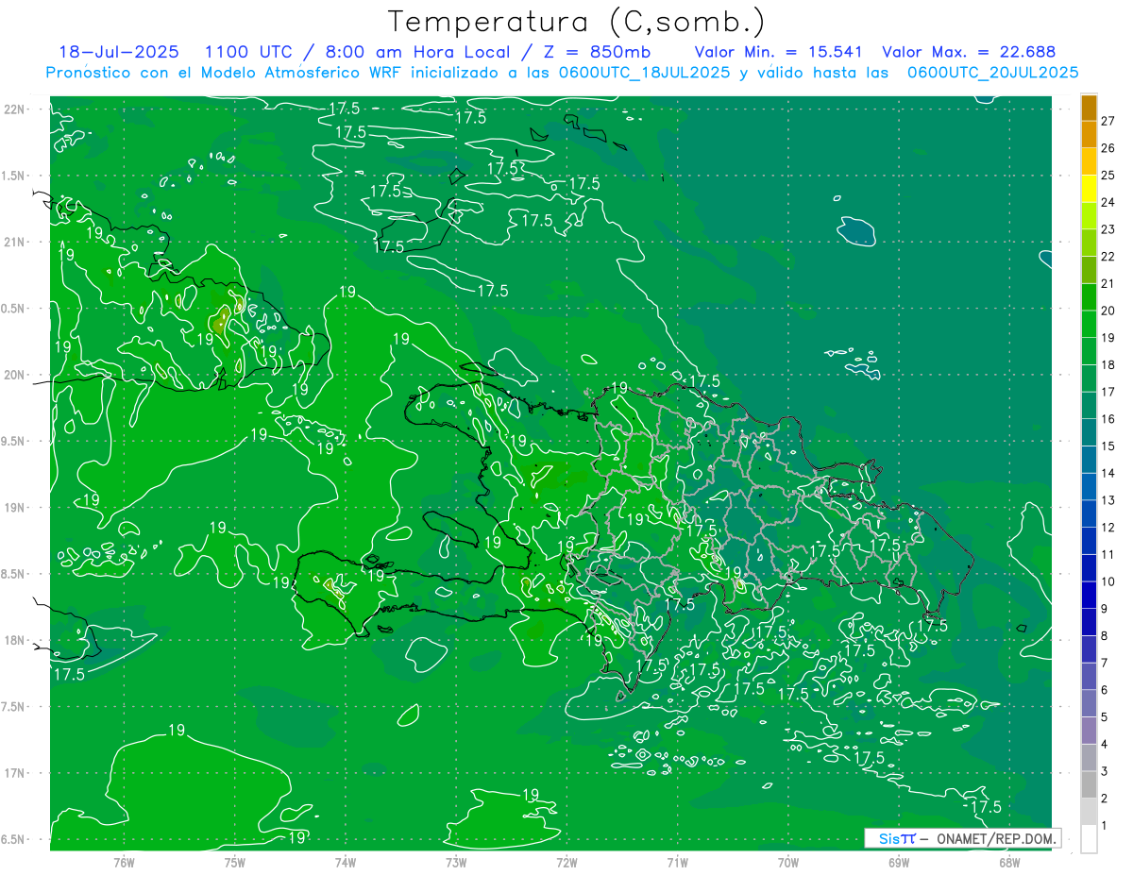Screen dimensions: 1133x875
Task: Select the lime segment between 23 and 24
Action: pyautogui.click(x=1089, y=215)
